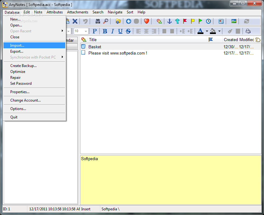This screenshot has height=215, width=264.
Task: Choose Options... in Database menu
Action: [34, 109]
